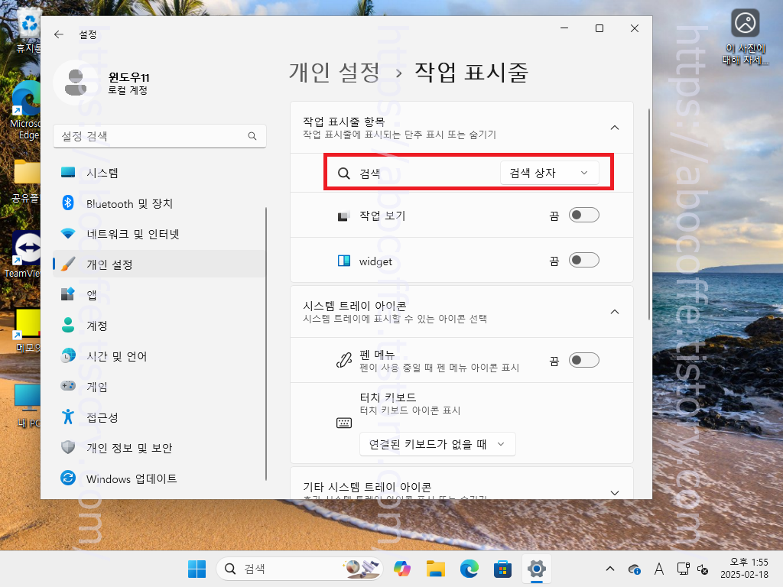This screenshot has height=587, width=783.
Task: Click the 검색 row magnifier icon
Action: coord(343,174)
